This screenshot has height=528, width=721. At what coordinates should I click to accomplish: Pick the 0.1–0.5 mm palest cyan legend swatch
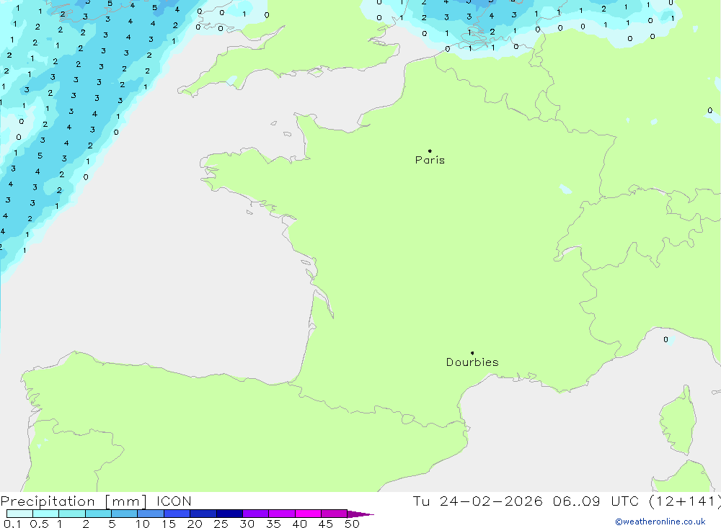click(x=19, y=514)
